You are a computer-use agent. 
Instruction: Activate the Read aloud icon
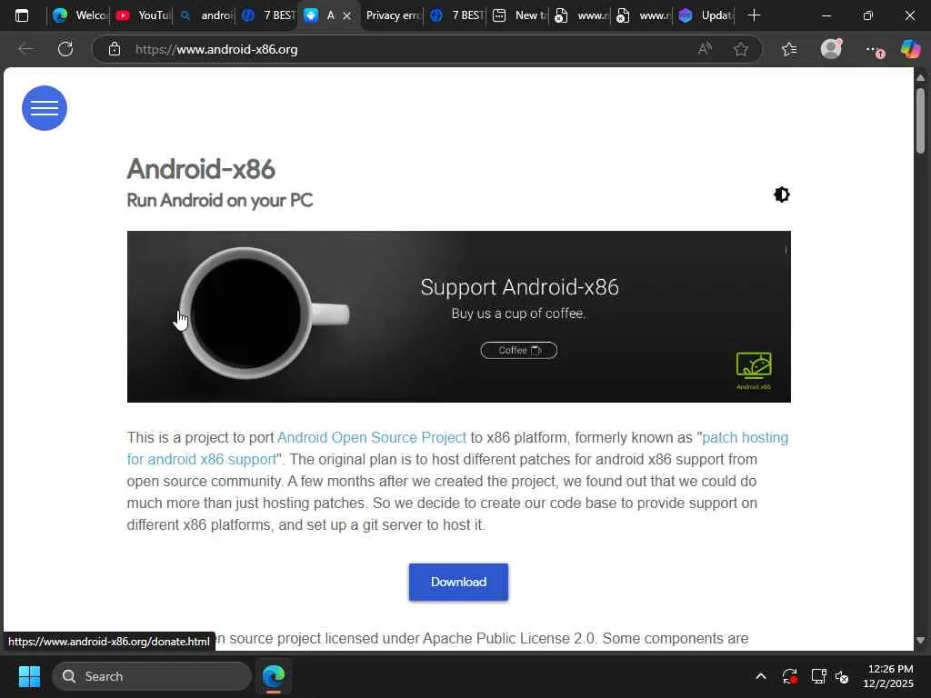pos(705,49)
